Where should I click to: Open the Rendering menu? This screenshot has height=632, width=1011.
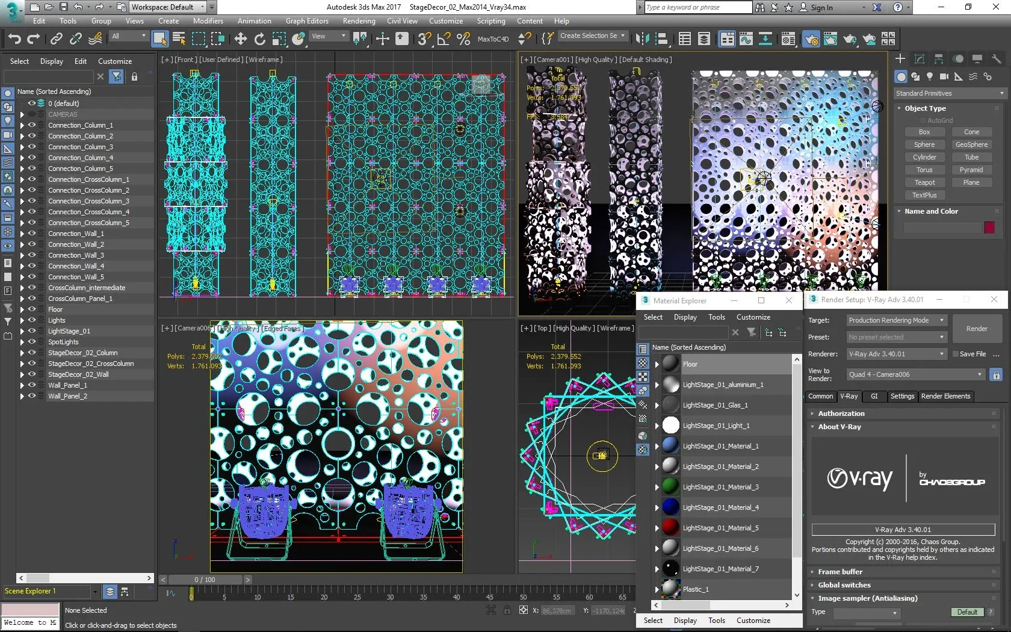(x=359, y=21)
